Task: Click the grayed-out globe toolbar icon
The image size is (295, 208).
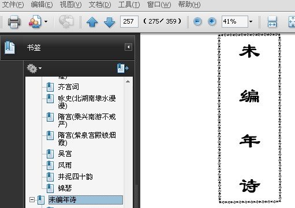Action: coord(66,21)
